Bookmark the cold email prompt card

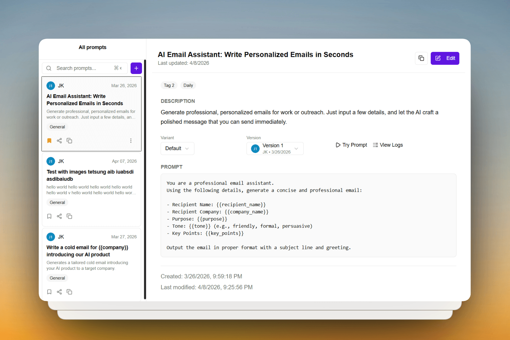(49, 292)
